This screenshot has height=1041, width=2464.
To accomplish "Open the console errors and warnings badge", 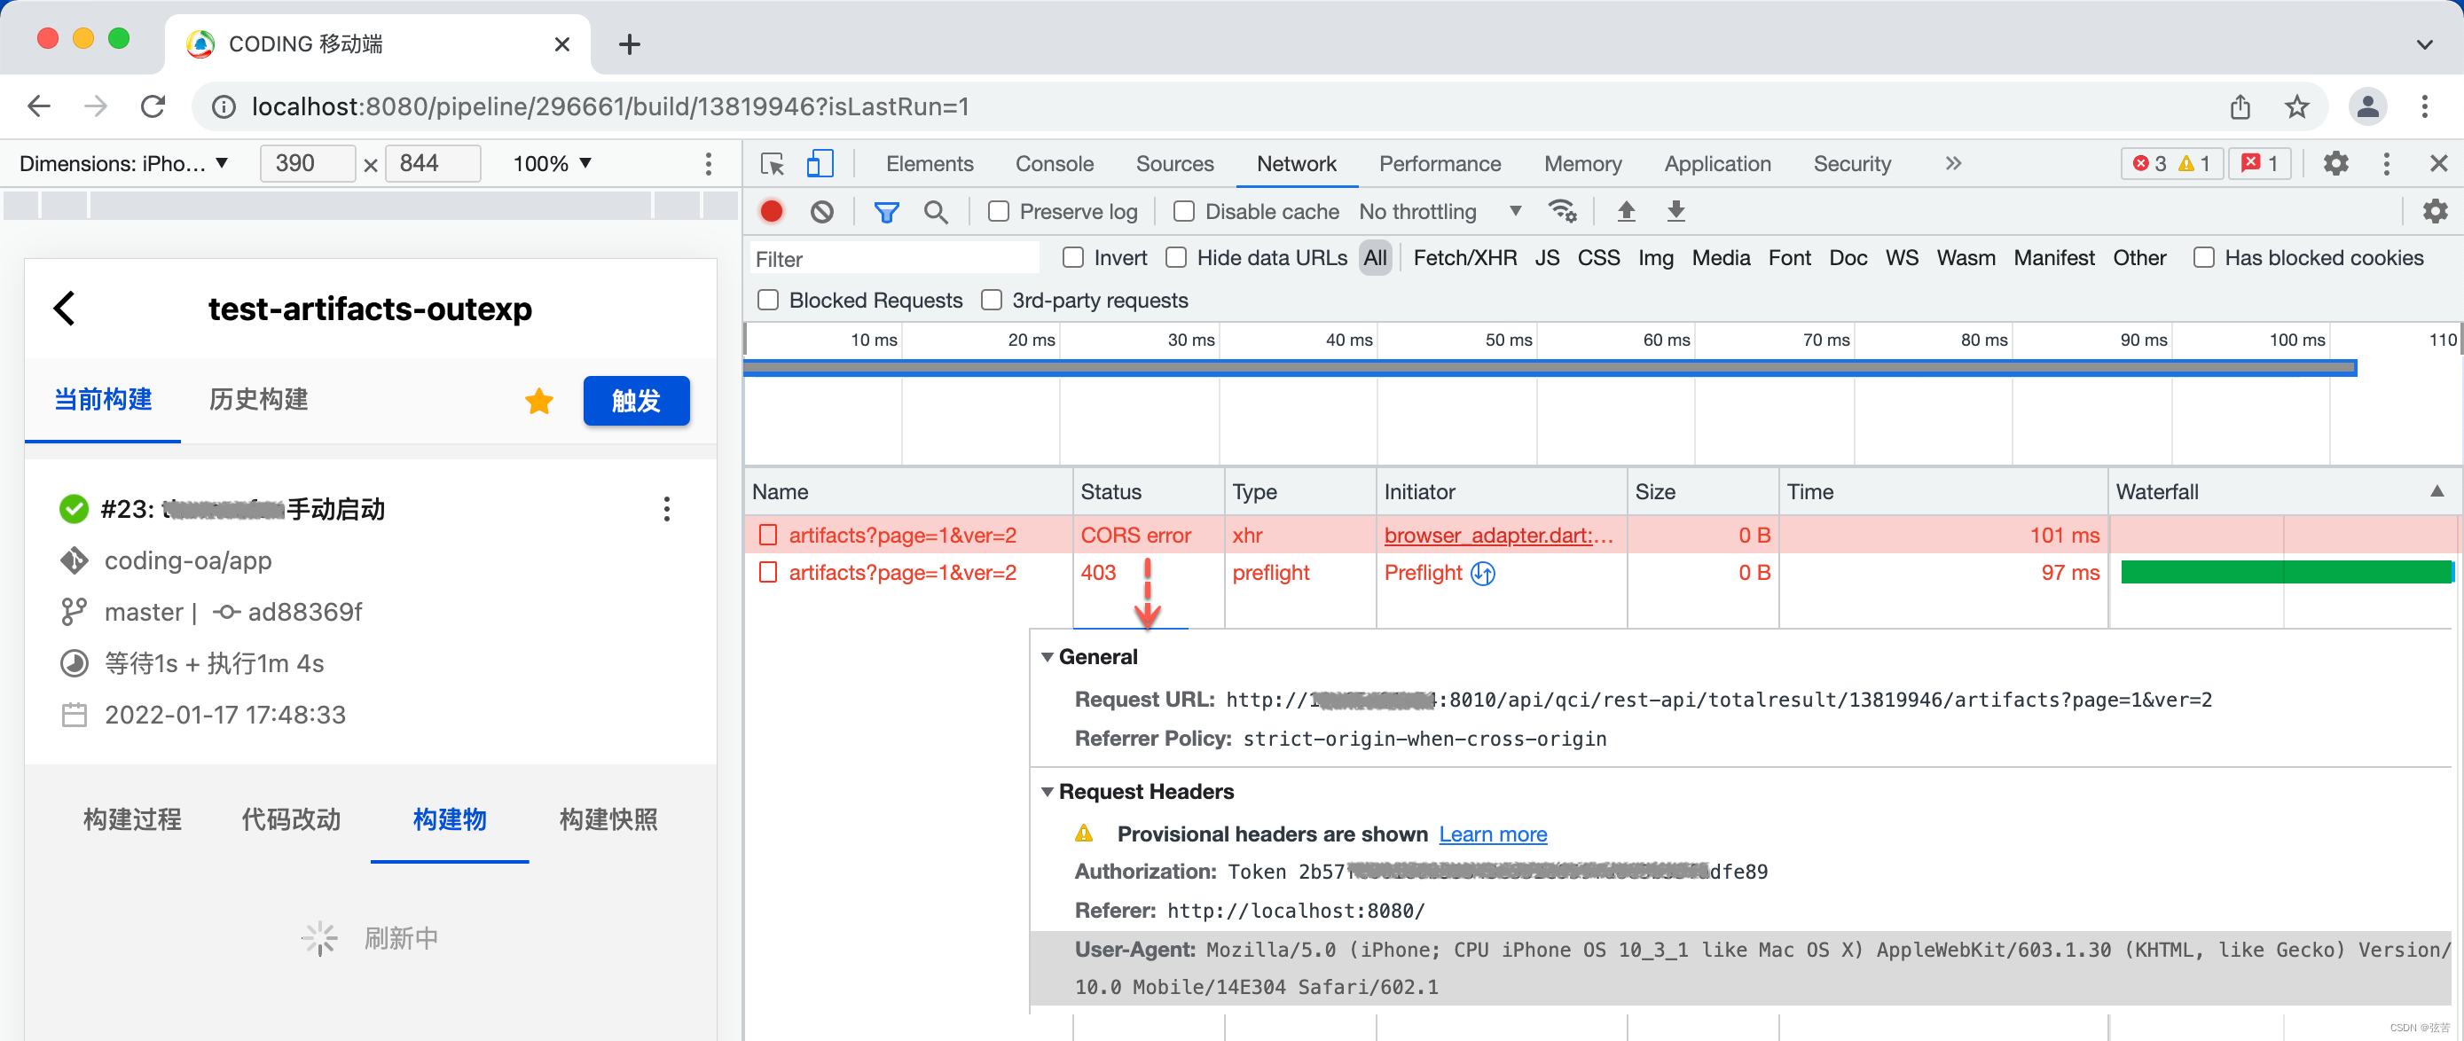I will (x=2171, y=163).
